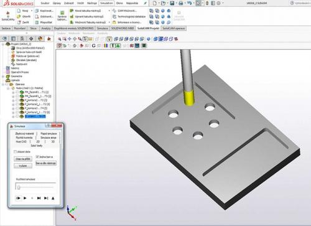
Task: Click the skip-to-next step playback icon
Action: 39,198
